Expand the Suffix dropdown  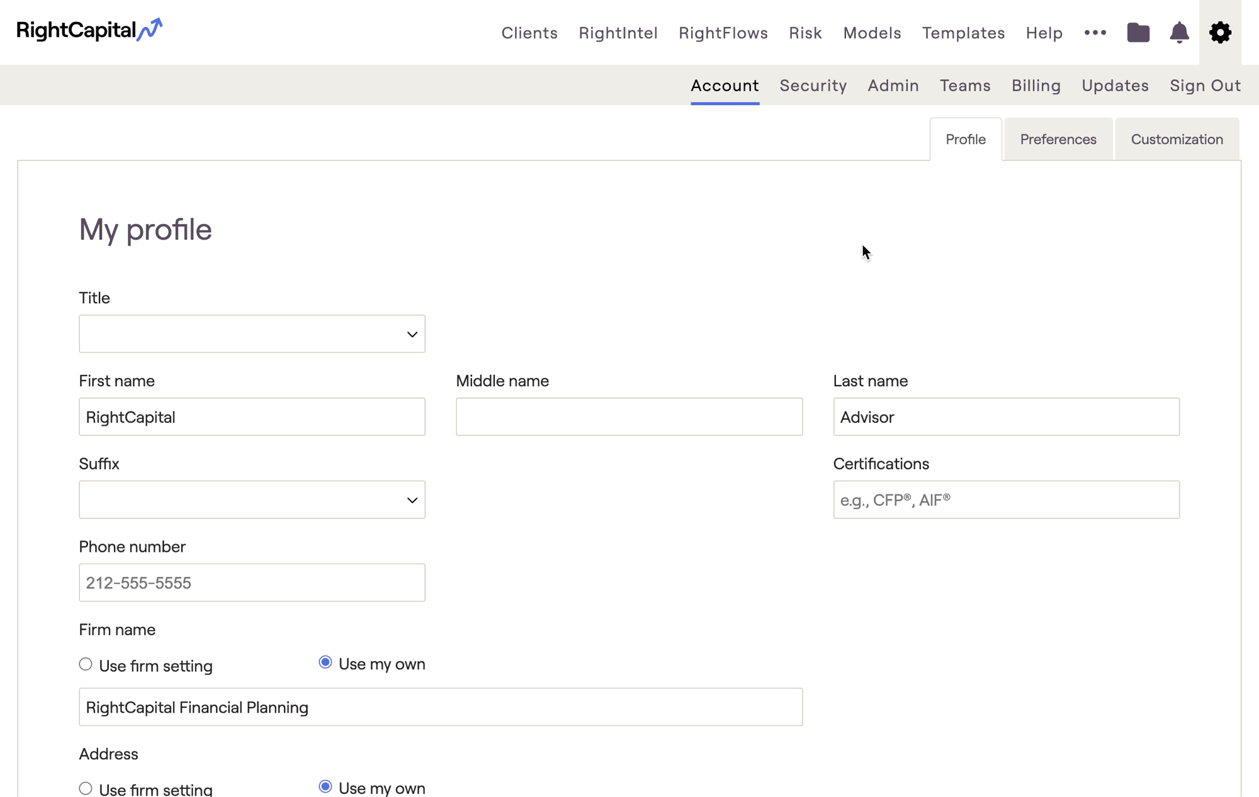tap(252, 500)
